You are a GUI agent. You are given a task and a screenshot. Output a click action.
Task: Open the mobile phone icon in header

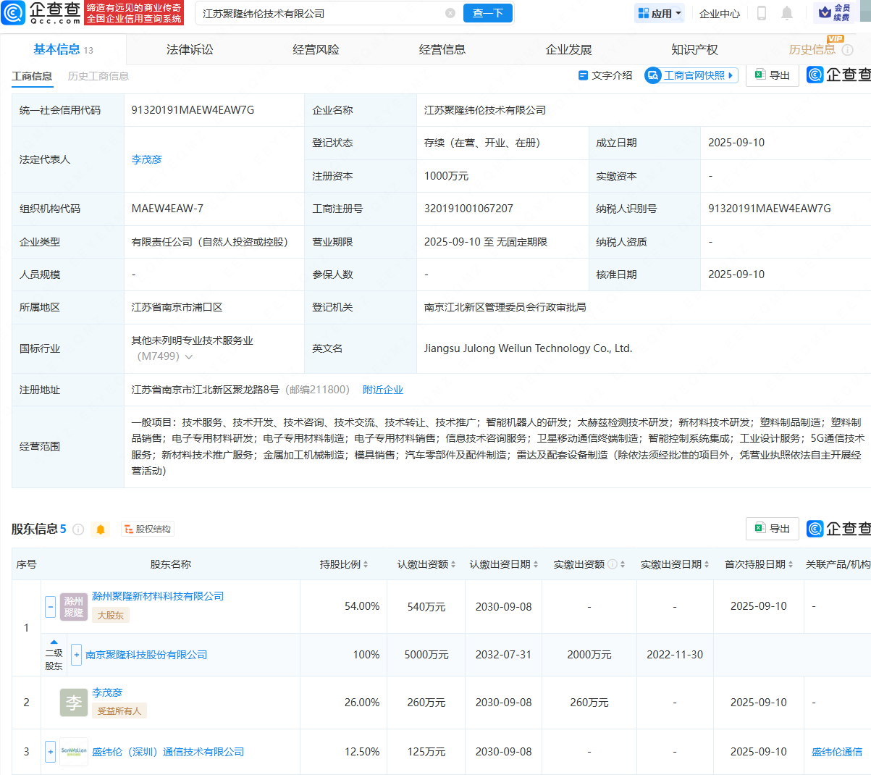[762, 13]
